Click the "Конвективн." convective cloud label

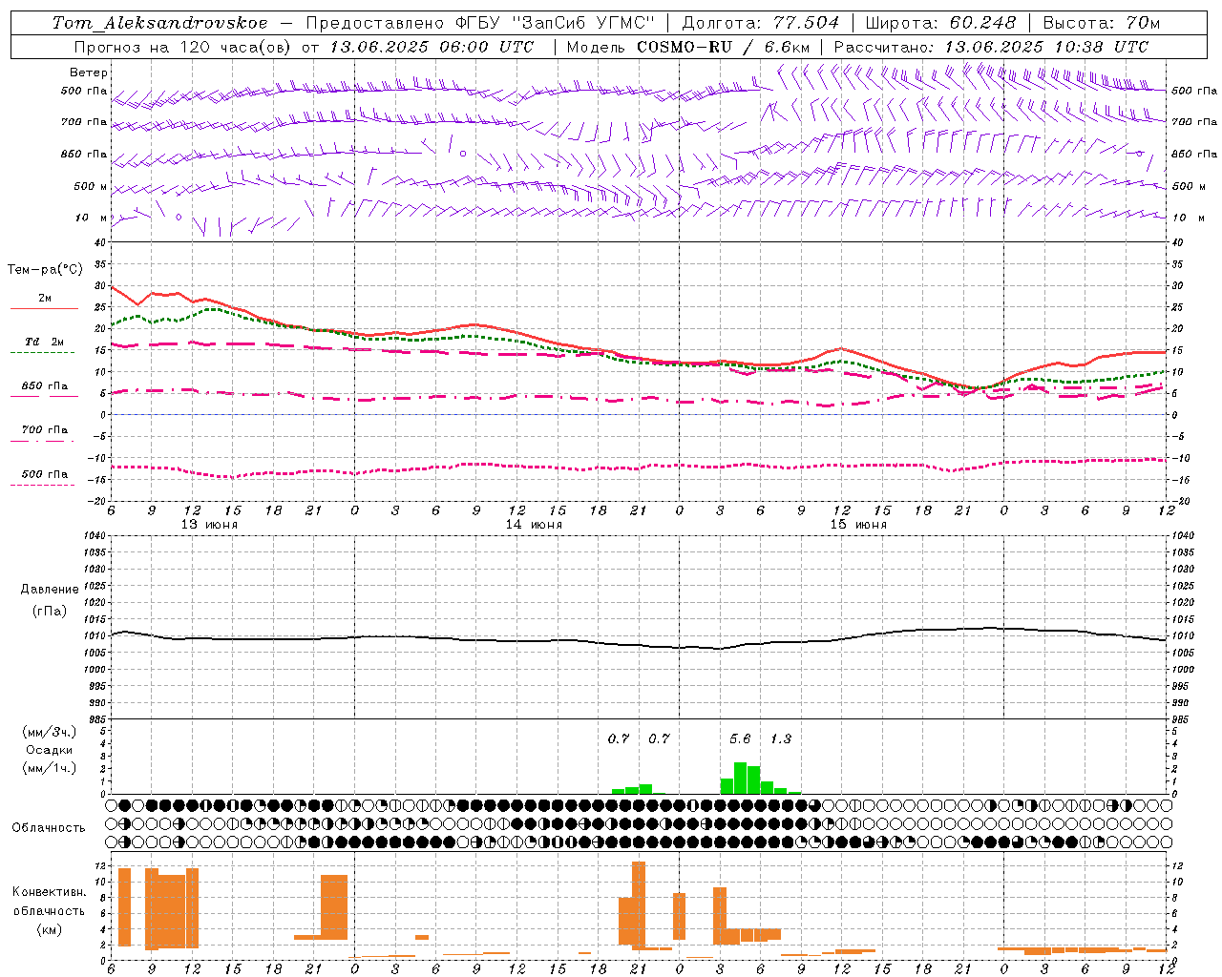(49, 892)
